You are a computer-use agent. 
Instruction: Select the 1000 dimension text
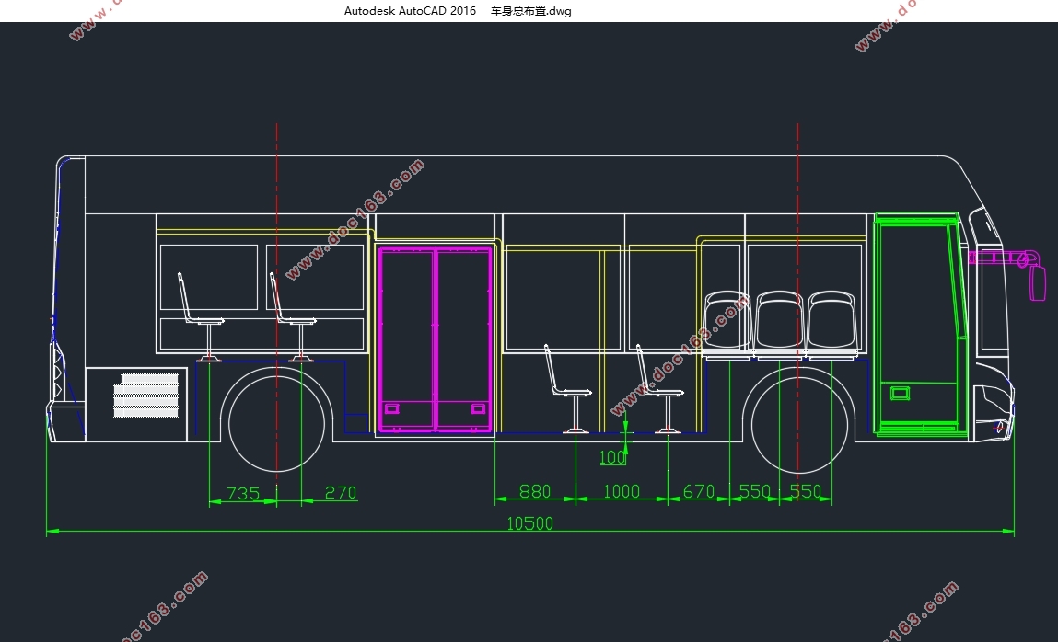pyautogui.click(x=622, y=492)
